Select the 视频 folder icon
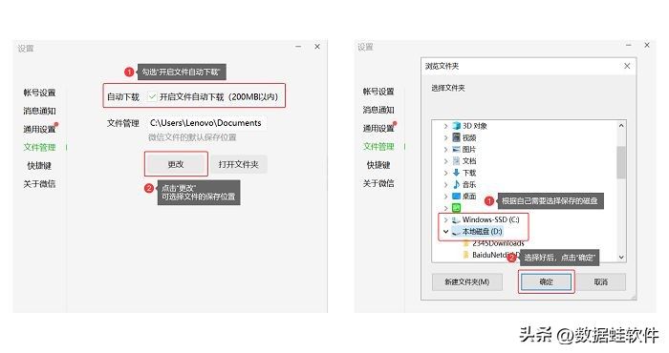669x353 pixels. pyautogui.click(x=457, y=137)
